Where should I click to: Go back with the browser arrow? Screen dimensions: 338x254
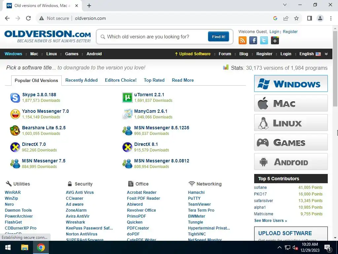point(7,18)
